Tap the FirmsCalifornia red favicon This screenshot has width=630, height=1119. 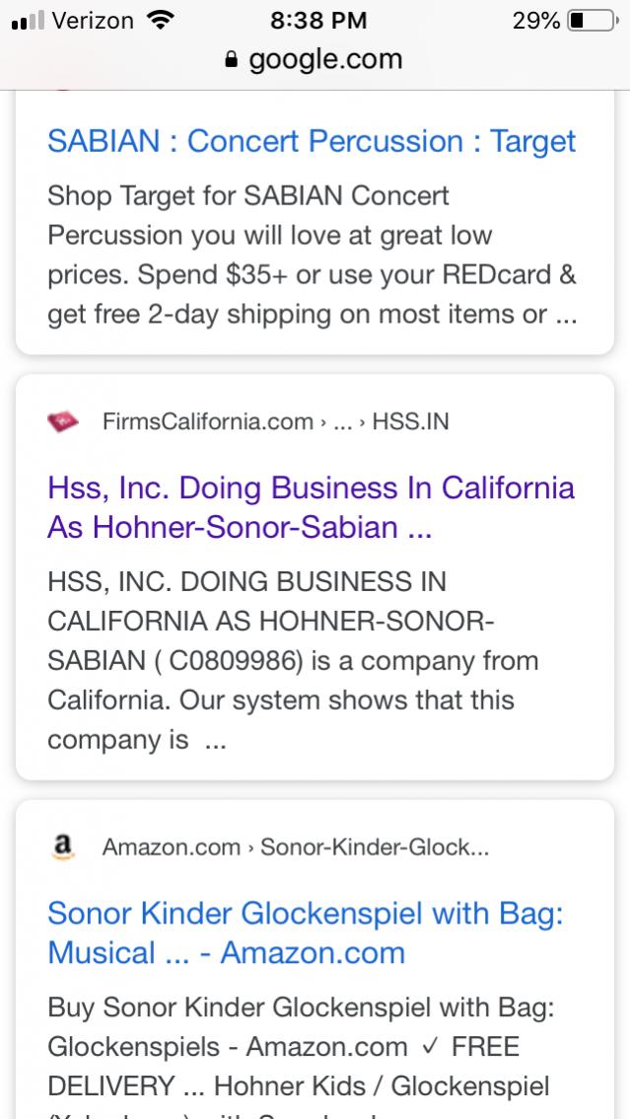coord(62,422)
